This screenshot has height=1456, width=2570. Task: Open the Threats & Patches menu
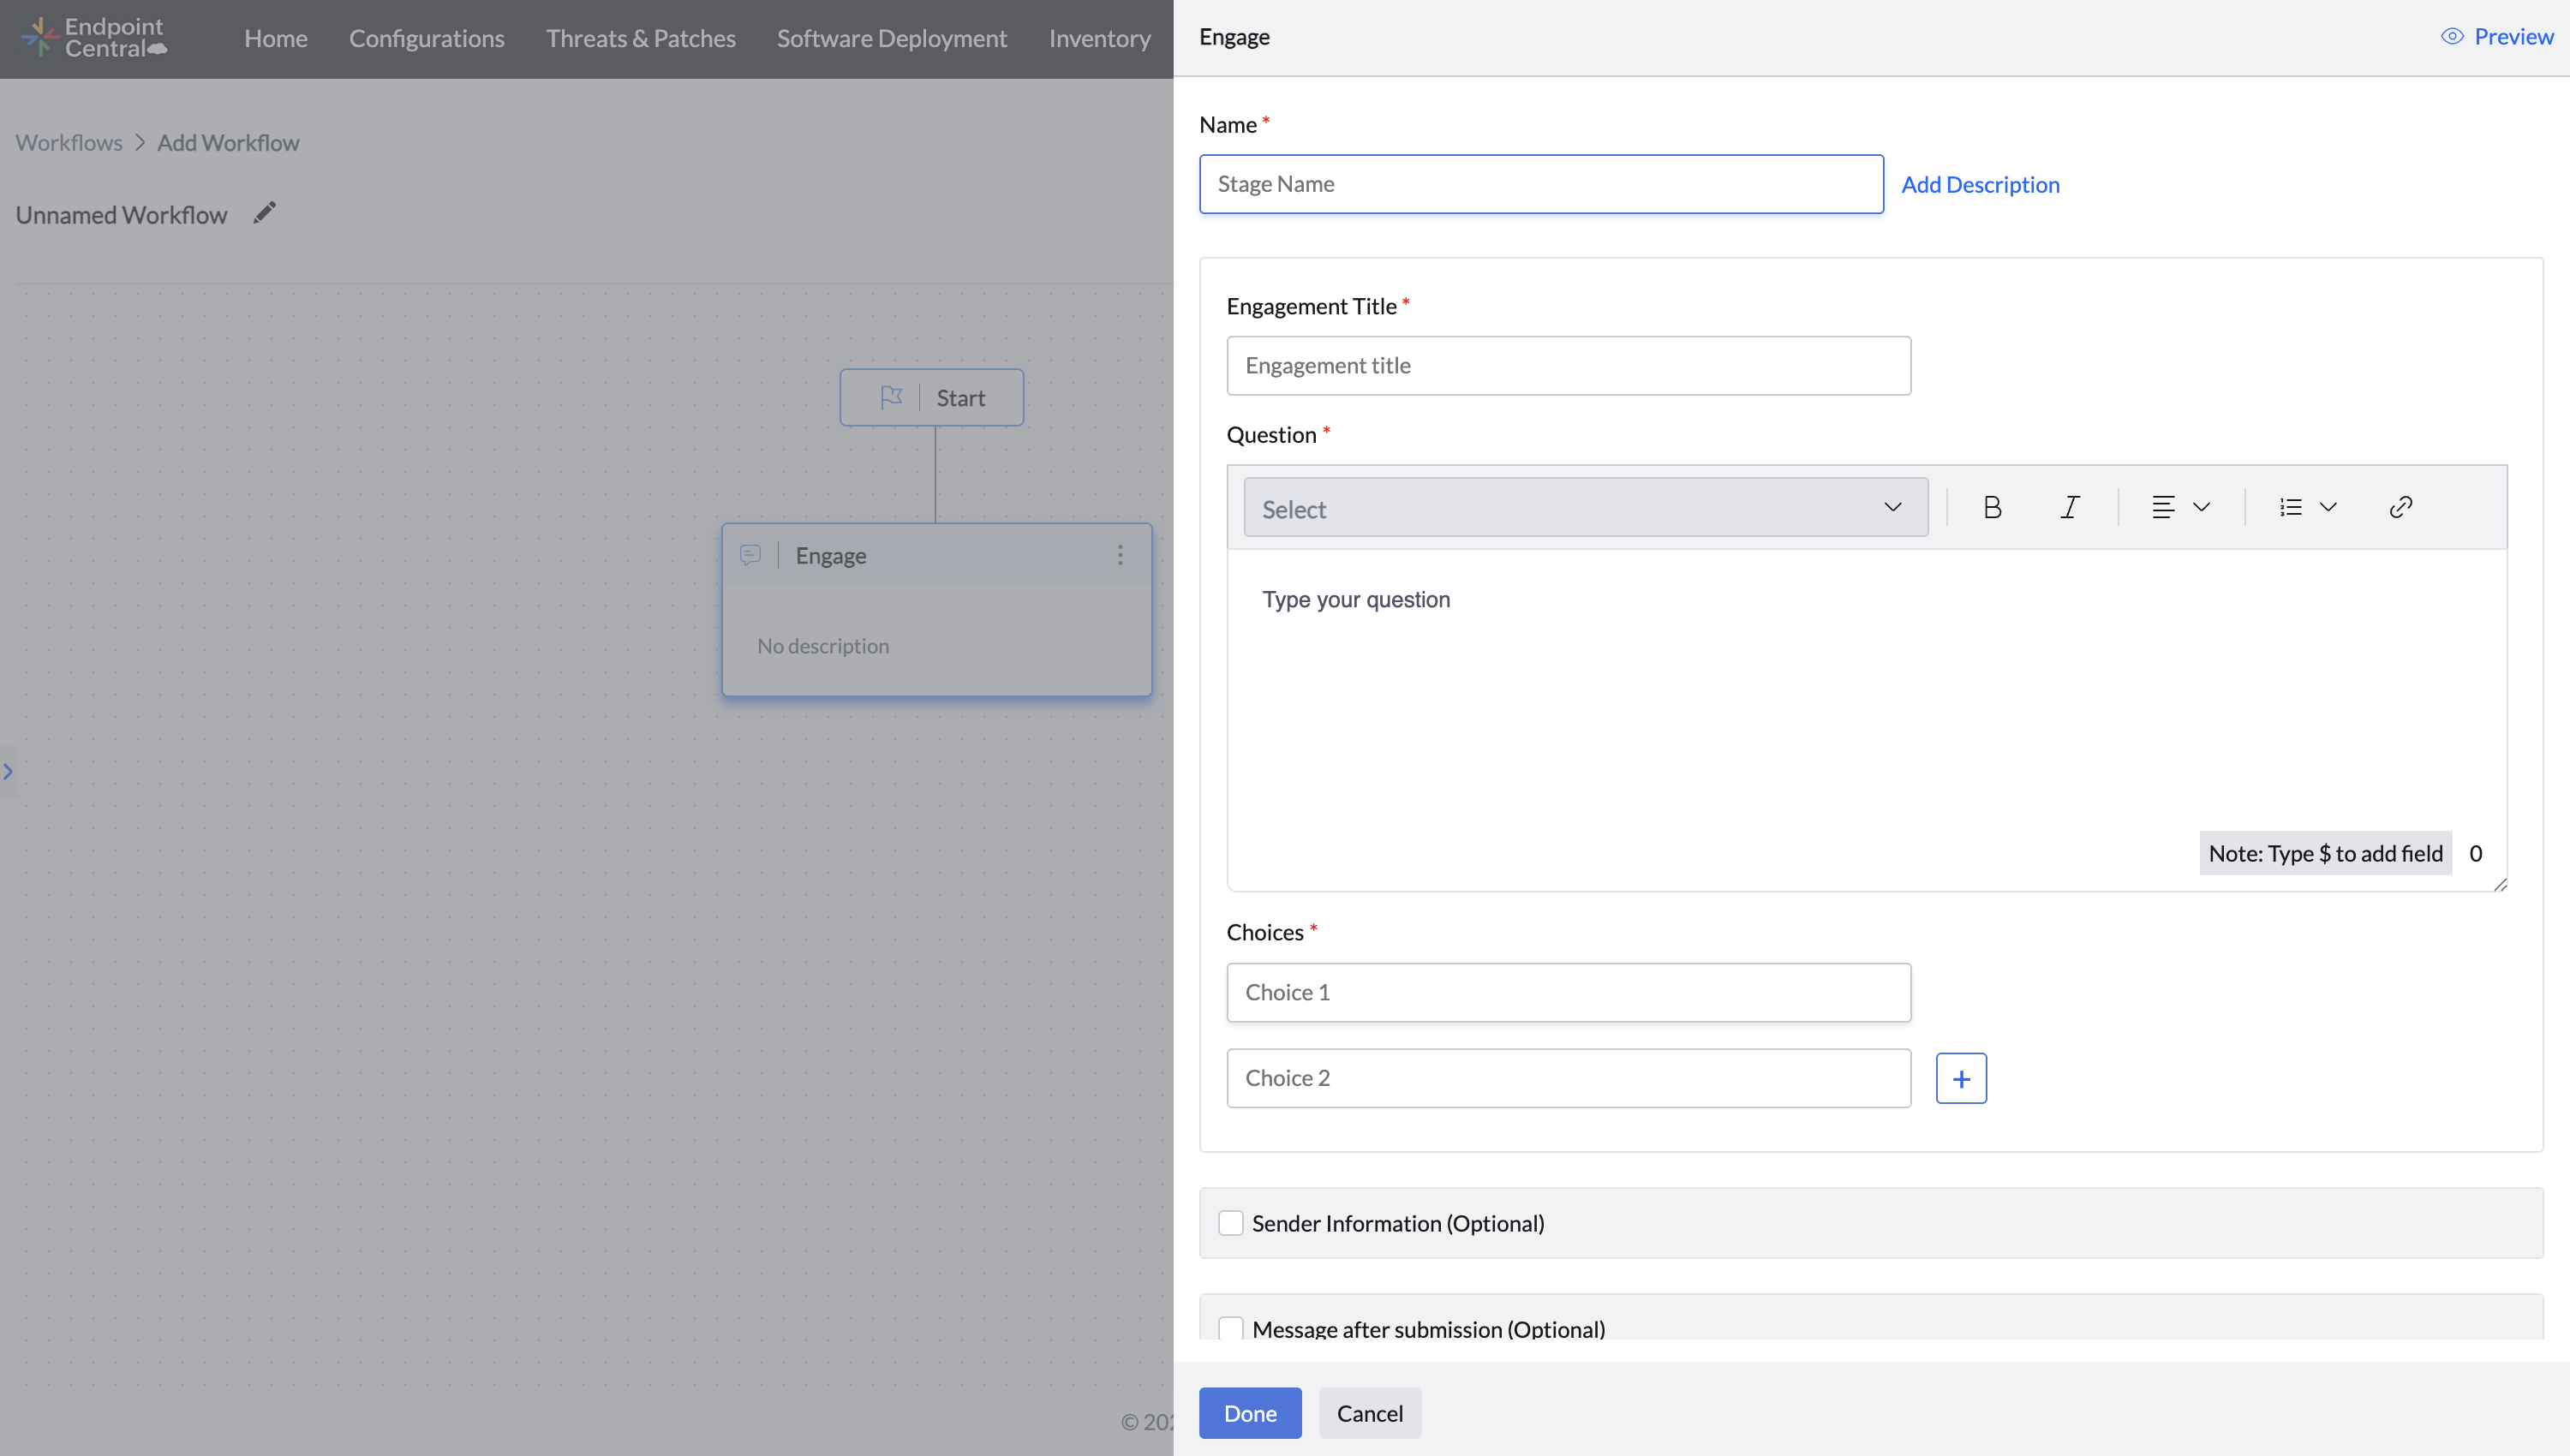click(640, 38)
